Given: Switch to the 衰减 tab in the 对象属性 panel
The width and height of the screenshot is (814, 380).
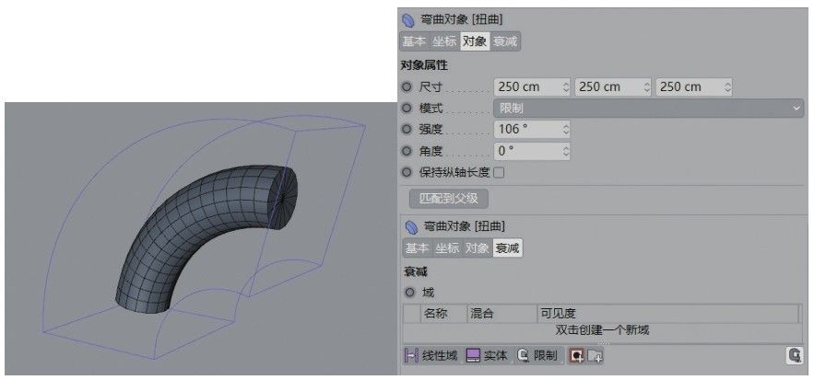Looking at the screenshot, I should [504, 41].
